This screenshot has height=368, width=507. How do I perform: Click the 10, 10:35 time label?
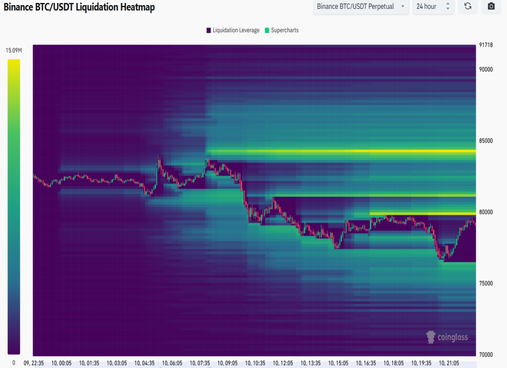pos(255,363)
